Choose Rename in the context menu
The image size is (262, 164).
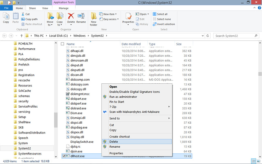point(137,146)
